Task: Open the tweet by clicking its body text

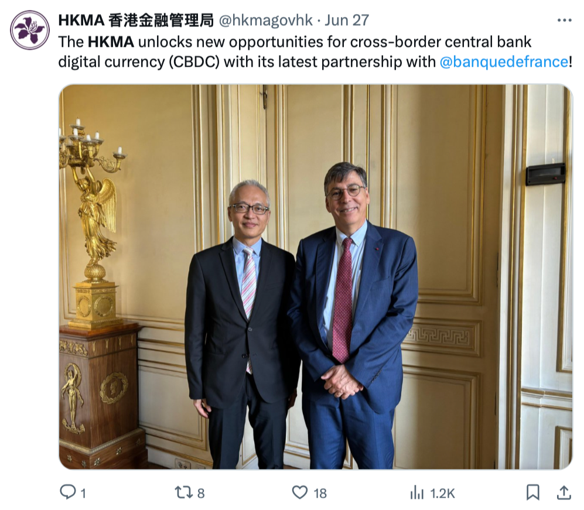Action: pyautogui.click(x=315, y=52)
